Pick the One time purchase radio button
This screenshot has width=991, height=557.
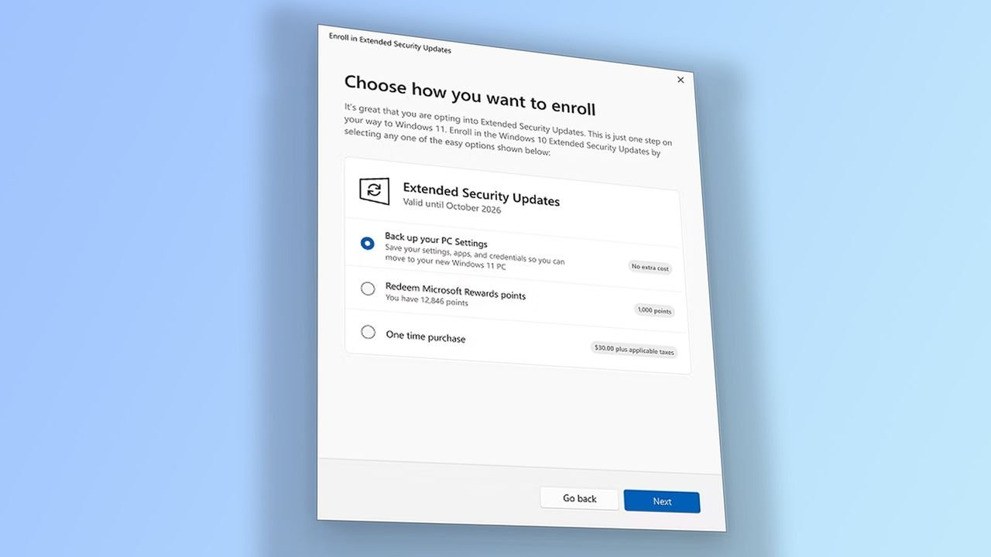(368, 333)
